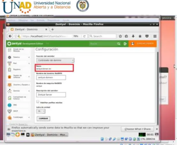The height and width of the screenshot is (145, 177).
Task: Click the orange Guardar Cambios button
Action: (142, 44)
